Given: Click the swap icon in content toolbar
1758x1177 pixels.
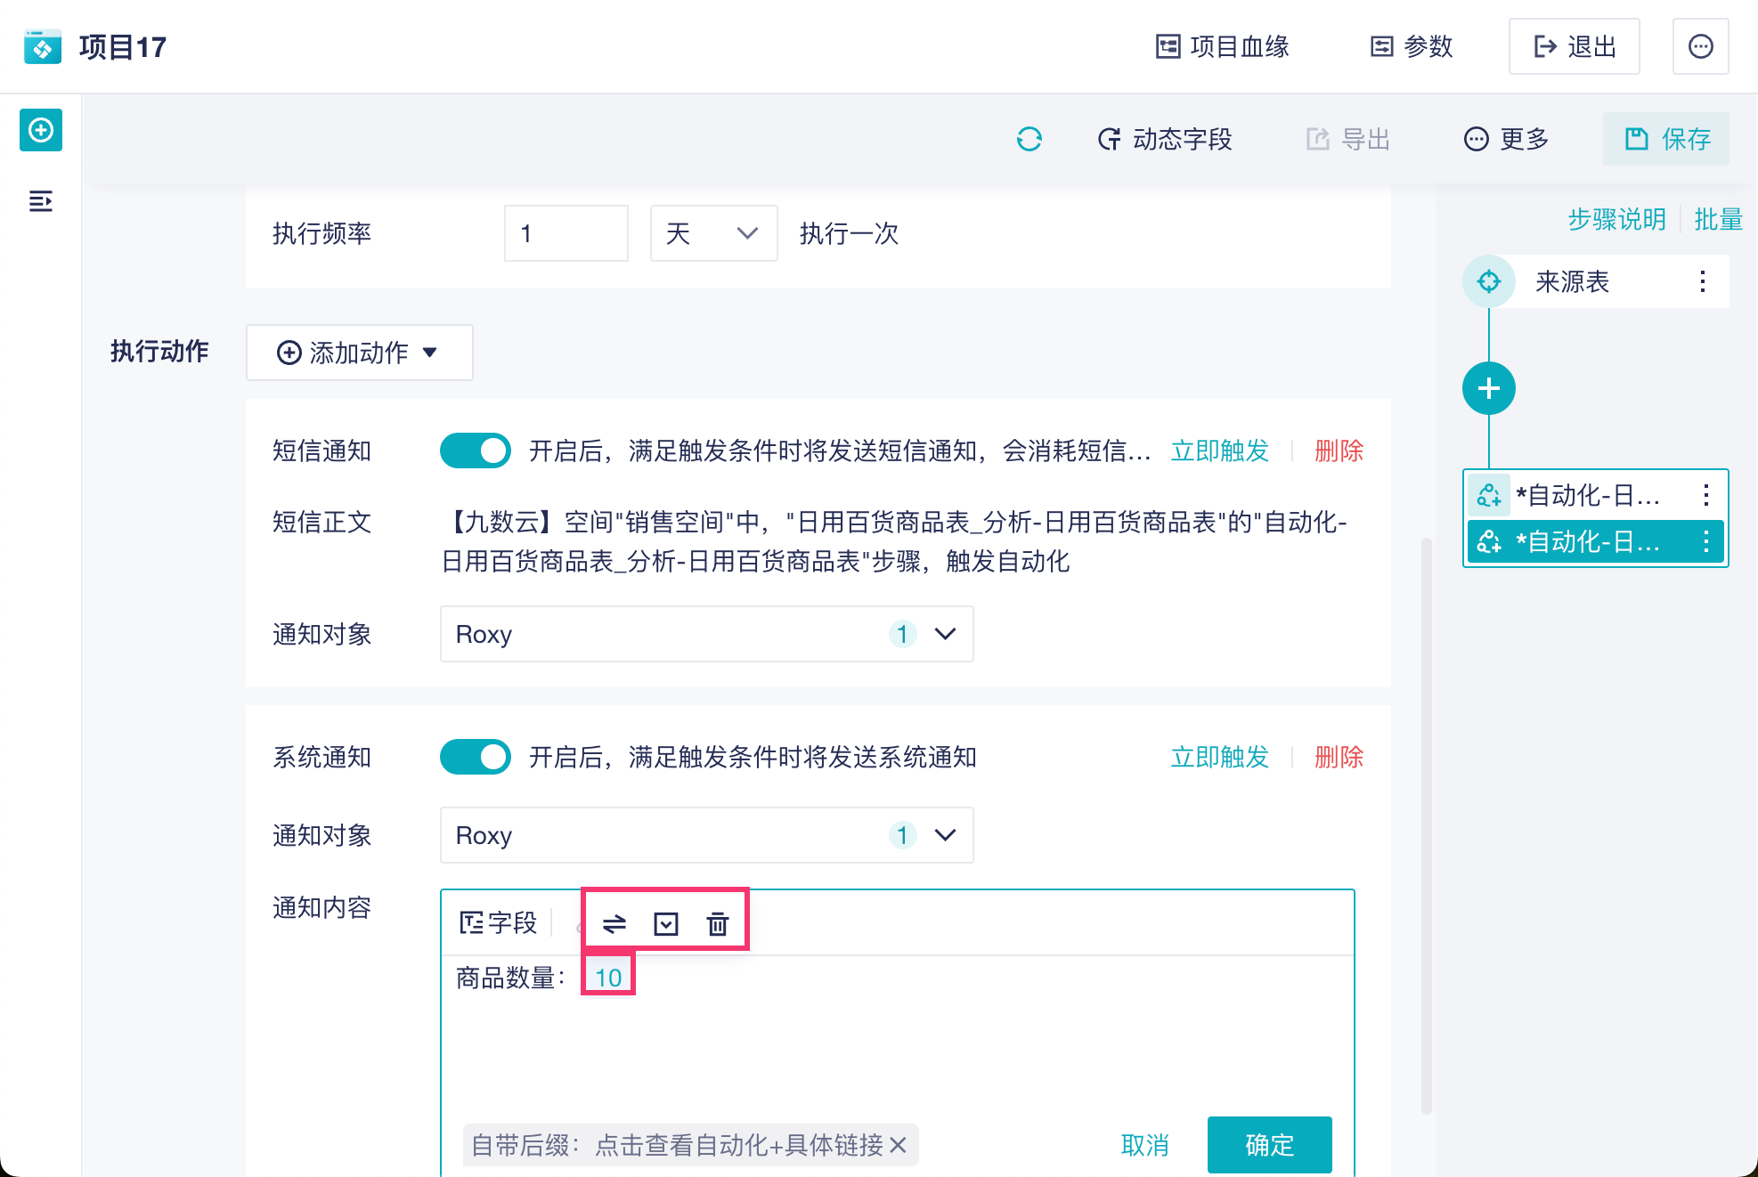Looking at the screenshot, I should tap(614, 924).
